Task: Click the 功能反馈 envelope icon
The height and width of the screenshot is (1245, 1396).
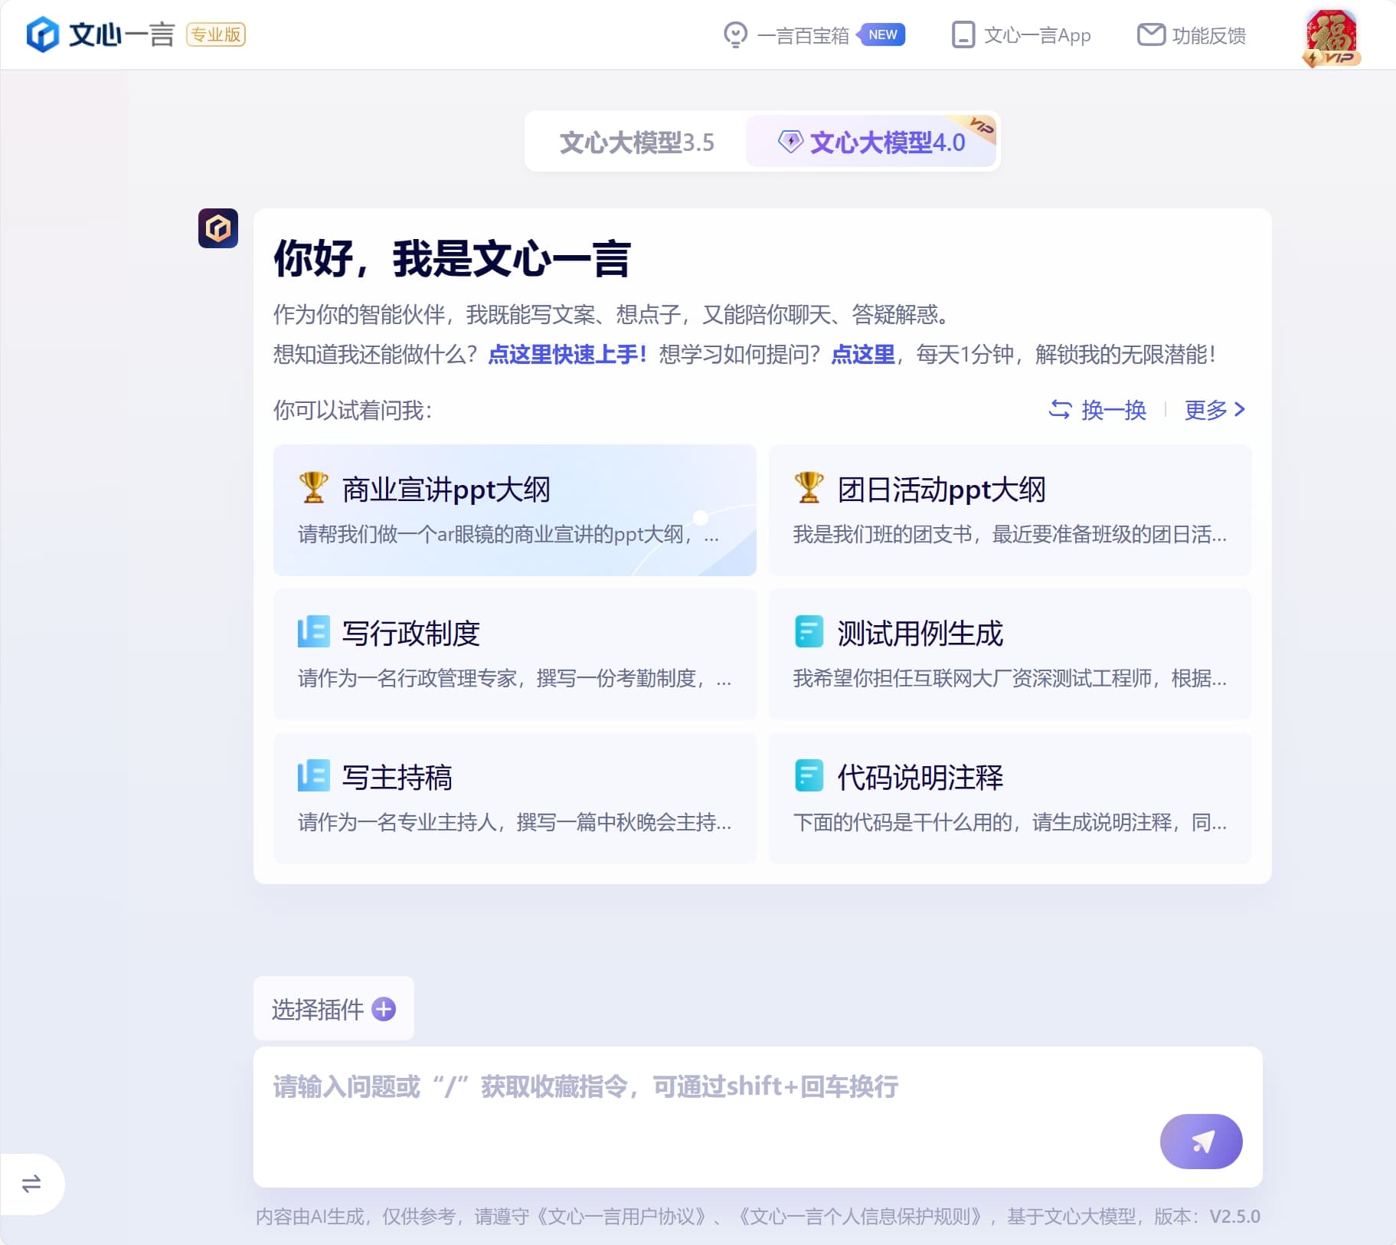Action: (1150, 35)
